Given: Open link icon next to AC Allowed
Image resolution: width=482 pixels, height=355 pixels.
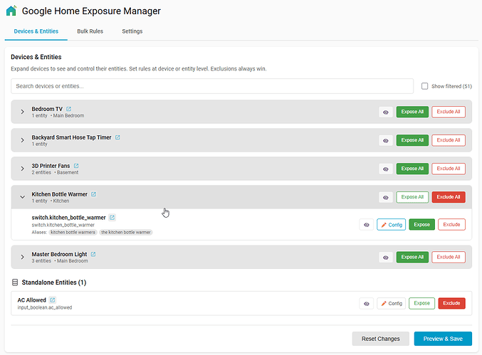Looking at the screenshot, I should coord(53,300).
